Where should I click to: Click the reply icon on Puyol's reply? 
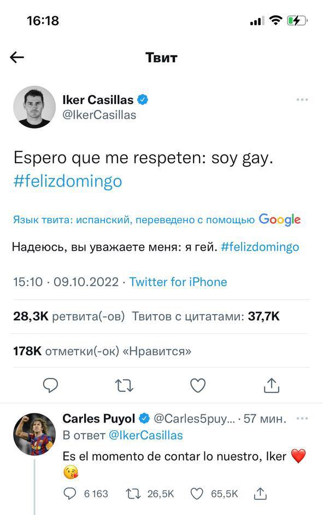(70, 493)
